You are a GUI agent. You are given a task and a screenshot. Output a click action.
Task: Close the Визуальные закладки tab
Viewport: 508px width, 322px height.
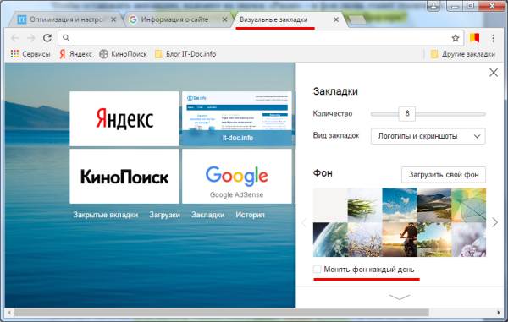click(x=336, y=19)
